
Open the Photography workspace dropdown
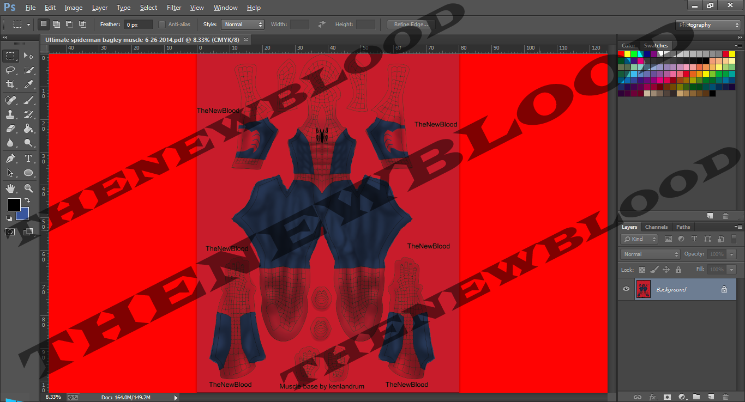708,25
